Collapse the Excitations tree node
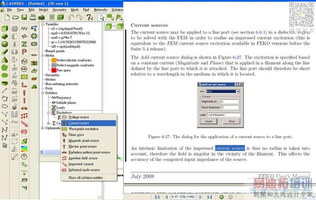Screen dimensions: 316x200 coord(49,113)
